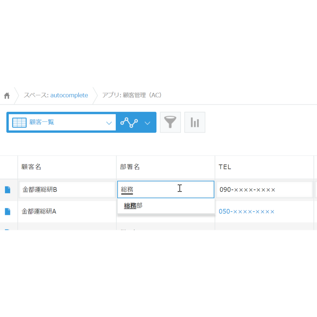Viewport: 317px width, 317px height.
Task: Click the 金都運総研B customer name field
Action: pyautogui.click(x=67, y=190)
